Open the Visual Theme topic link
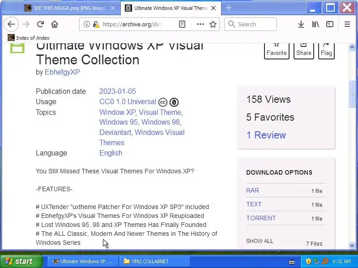 click(160, 113)
